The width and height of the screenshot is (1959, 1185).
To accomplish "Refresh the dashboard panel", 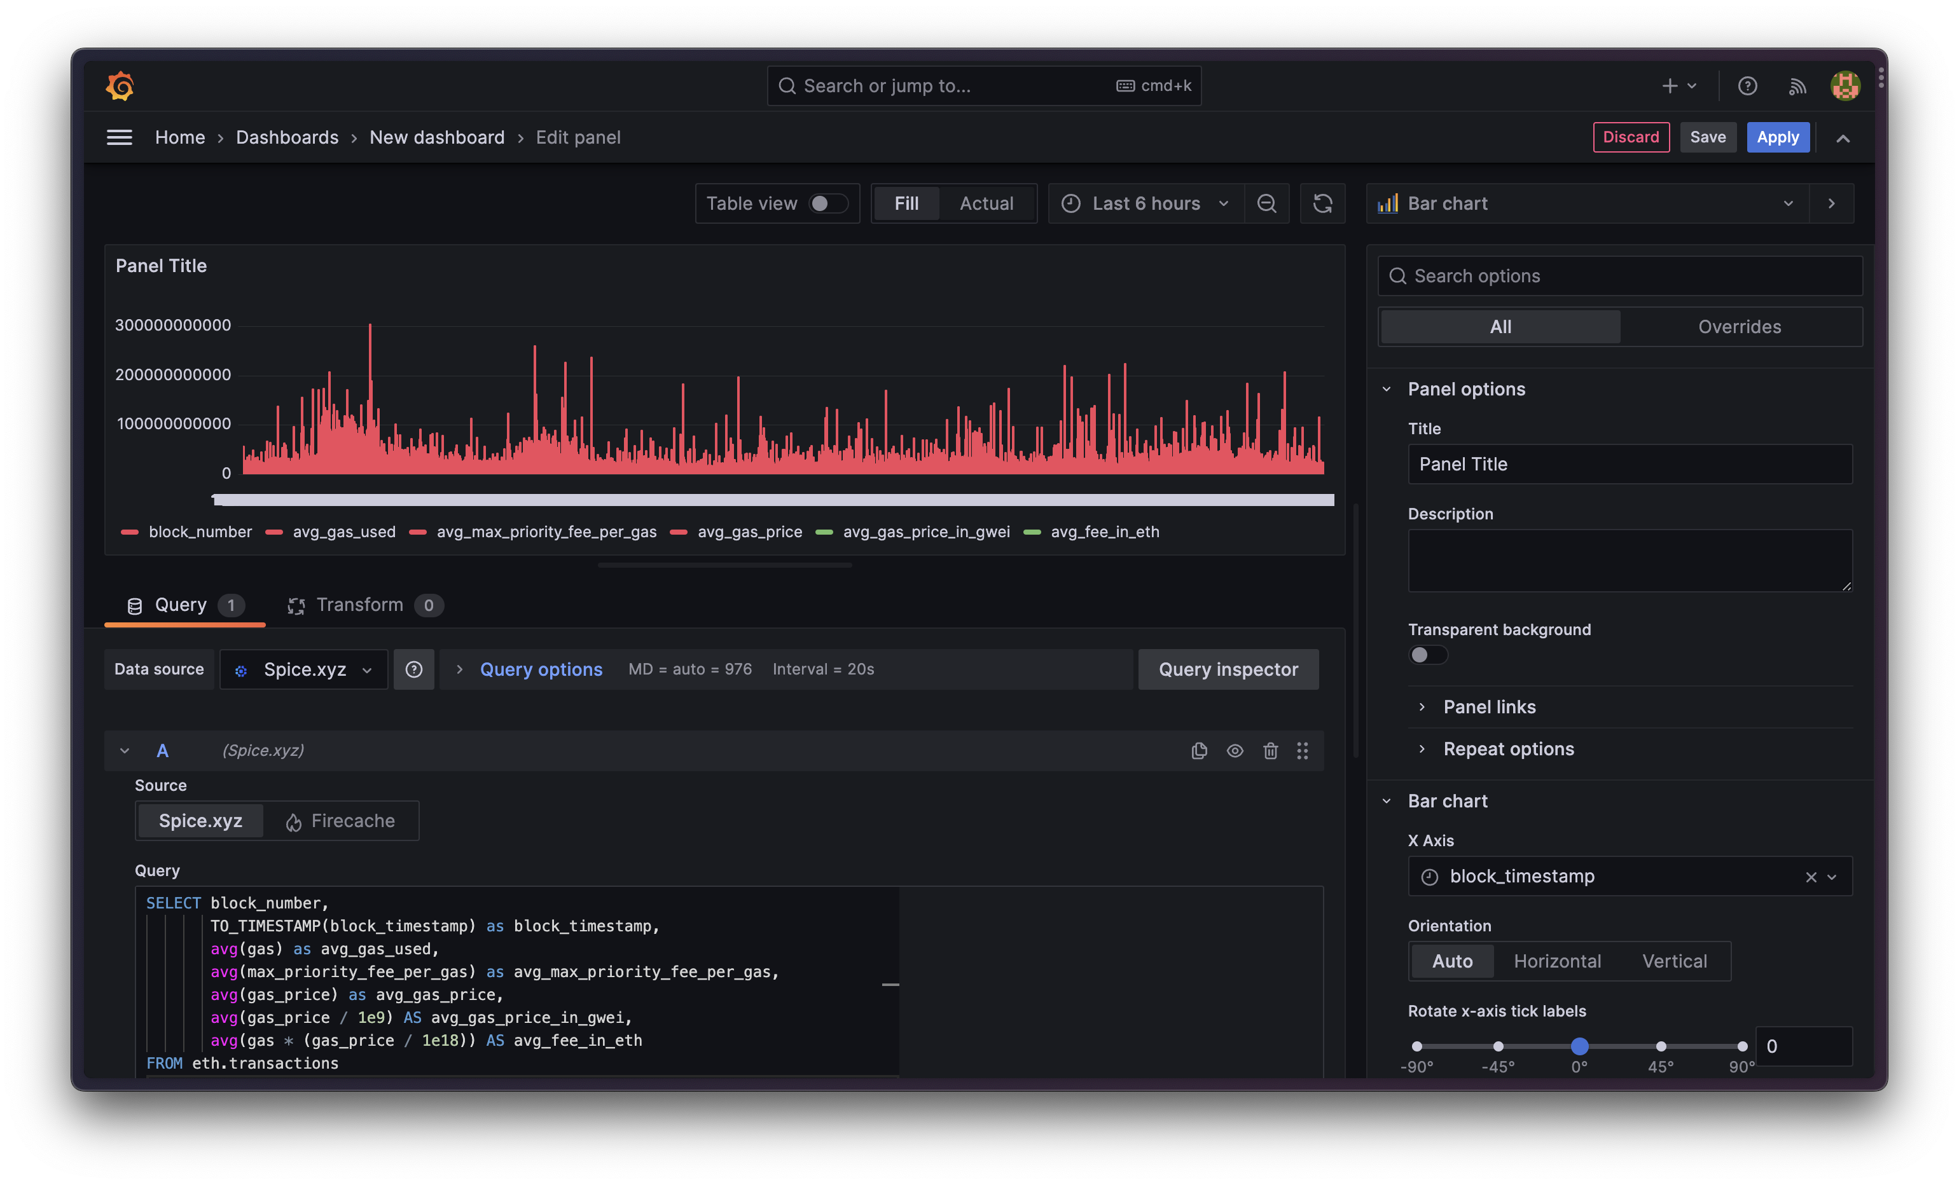I will tap(1322, 203).
